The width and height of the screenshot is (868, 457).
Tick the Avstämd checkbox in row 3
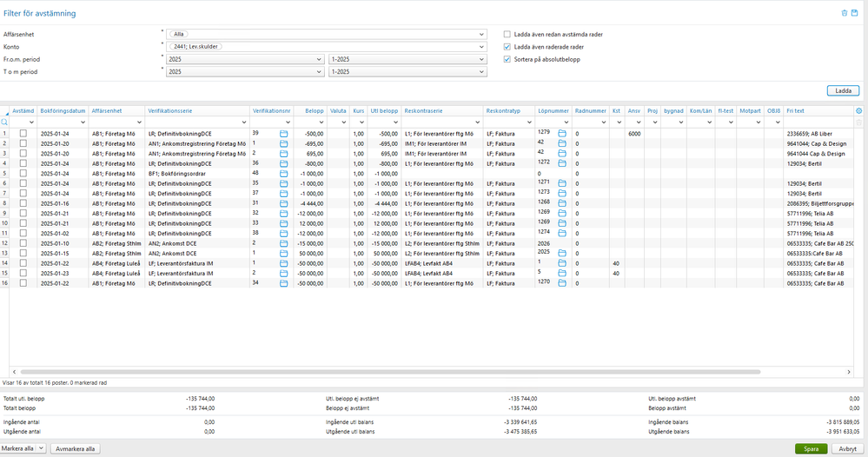tap(23, 153)
